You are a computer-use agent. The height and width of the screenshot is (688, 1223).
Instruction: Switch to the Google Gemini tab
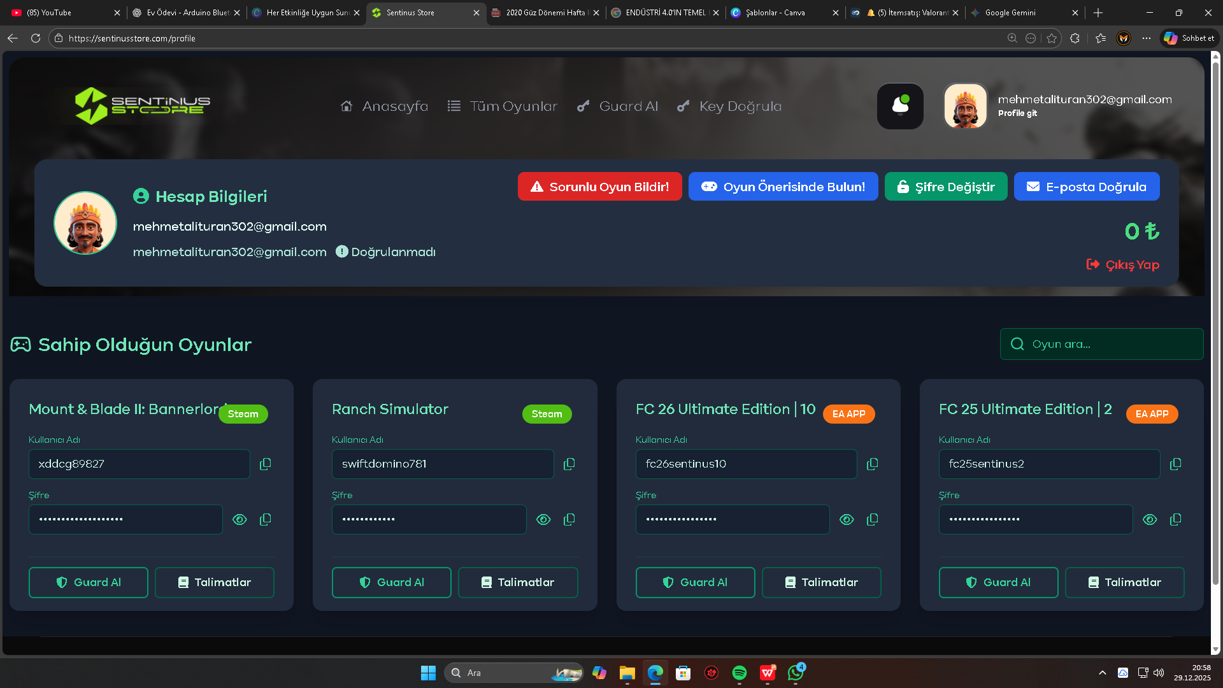tap(1024, 13)
